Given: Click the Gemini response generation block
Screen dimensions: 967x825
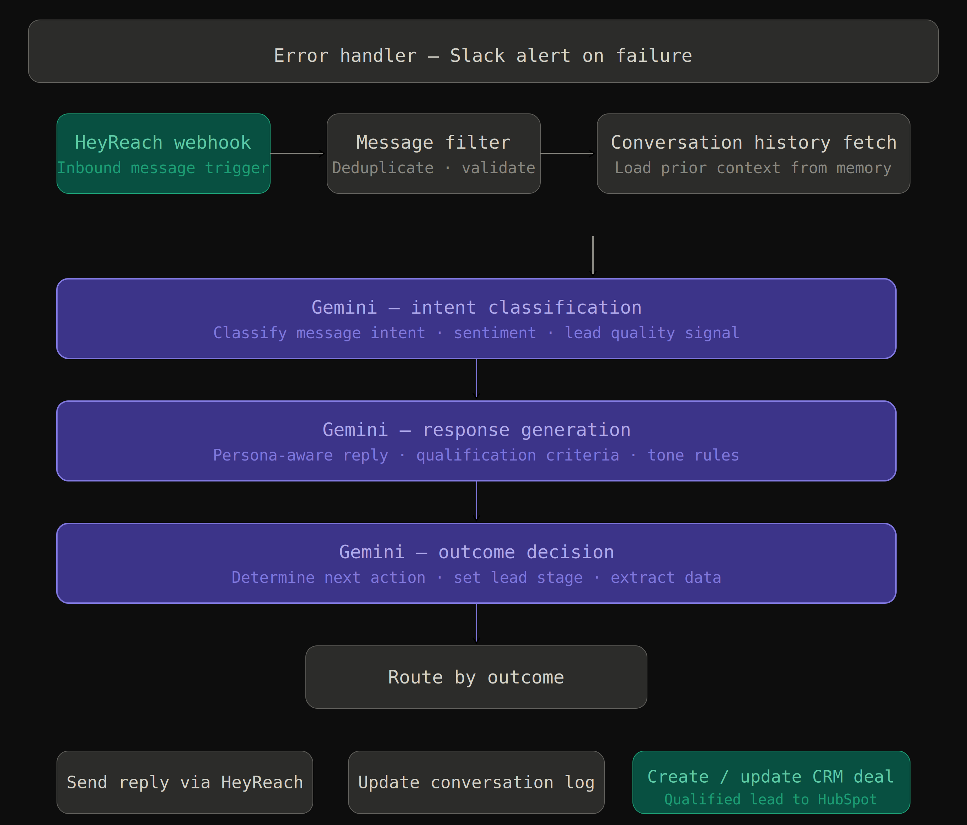Looking at the screenshot, I should tap(476, 441).
